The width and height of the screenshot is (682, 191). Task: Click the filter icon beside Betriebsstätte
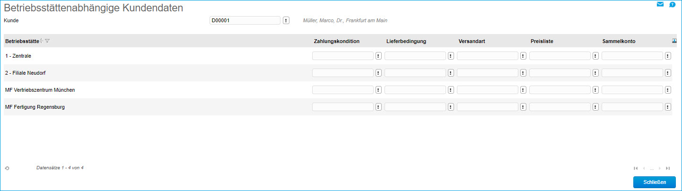pos(47,41)
